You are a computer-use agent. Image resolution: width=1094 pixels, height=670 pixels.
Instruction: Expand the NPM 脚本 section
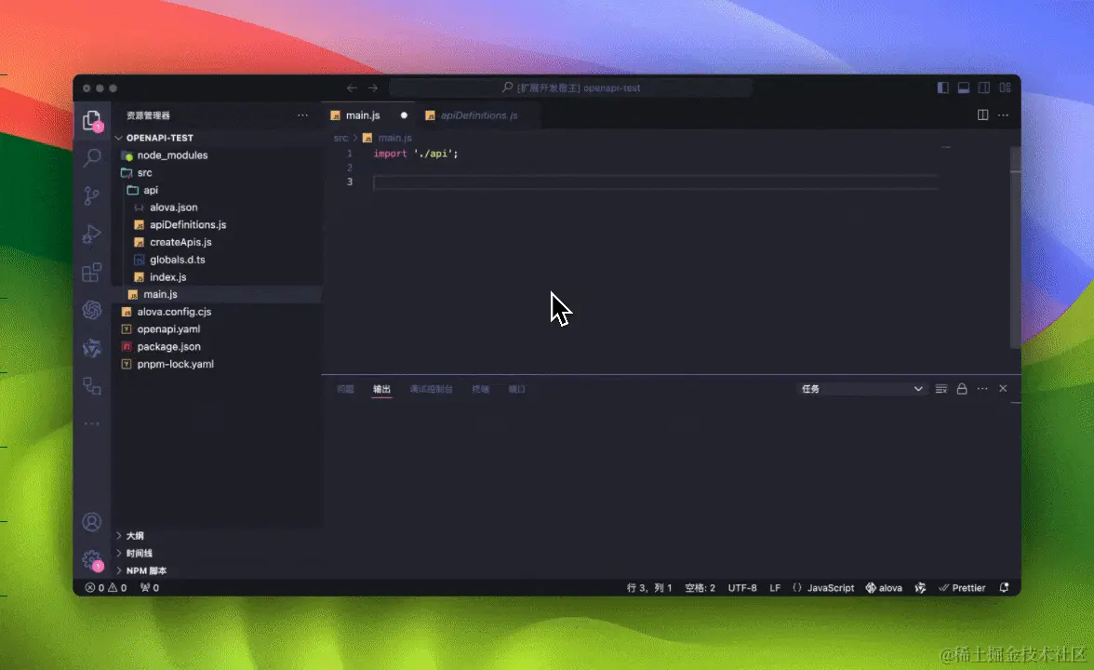click(x=146, y=571)
